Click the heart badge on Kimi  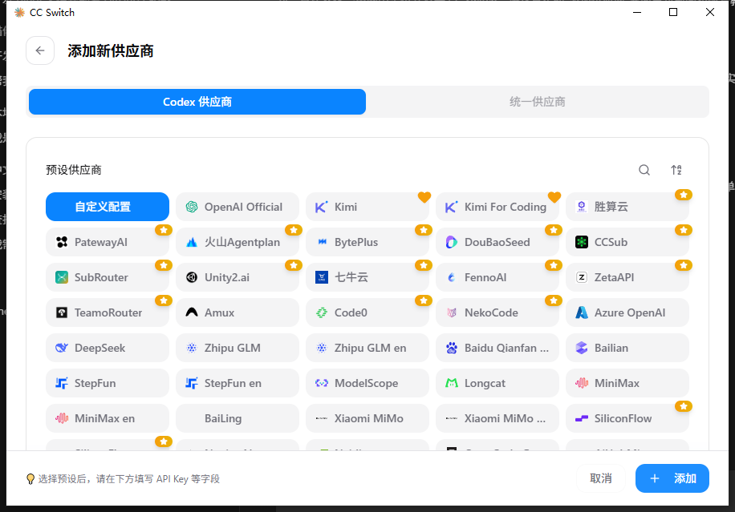[424, 197]
